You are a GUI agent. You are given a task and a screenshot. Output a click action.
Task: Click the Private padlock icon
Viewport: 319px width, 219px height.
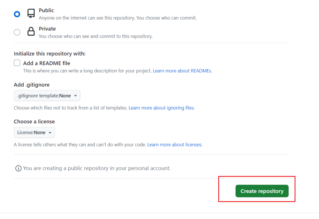pos(31,31)
